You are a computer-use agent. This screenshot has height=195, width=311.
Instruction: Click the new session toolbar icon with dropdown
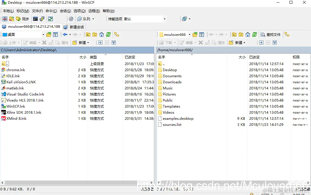click(x=186, y=19)
